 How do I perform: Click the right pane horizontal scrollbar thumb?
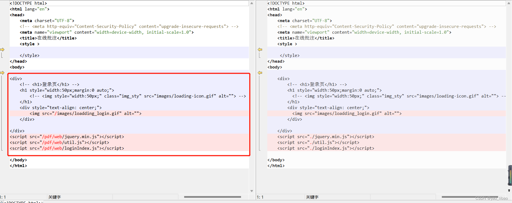coord(470,197)
